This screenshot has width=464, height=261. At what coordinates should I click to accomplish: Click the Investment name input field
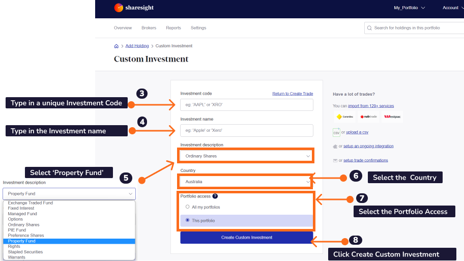(247, 130)
